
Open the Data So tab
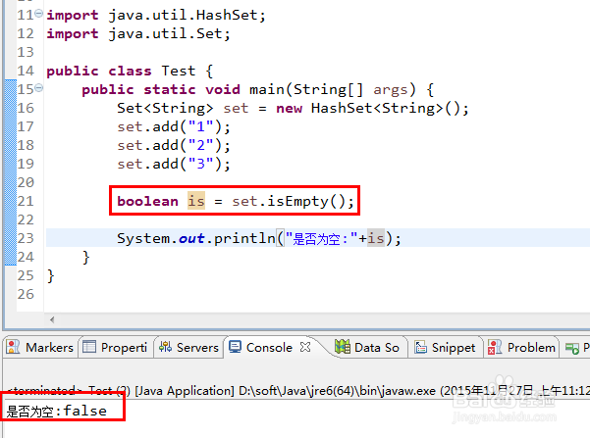(367, 348)
